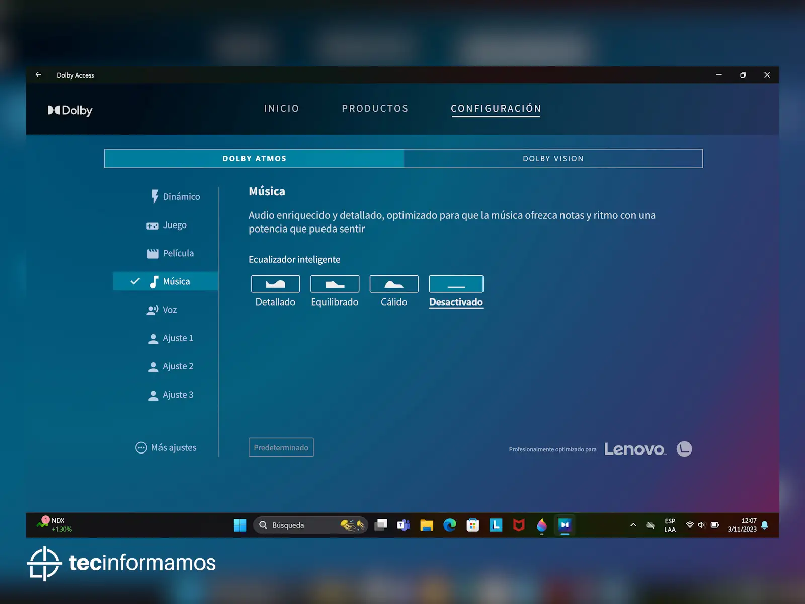Open custom profile Ajuste 3
The image size is (805, 604).
click(x=171, y=395)
